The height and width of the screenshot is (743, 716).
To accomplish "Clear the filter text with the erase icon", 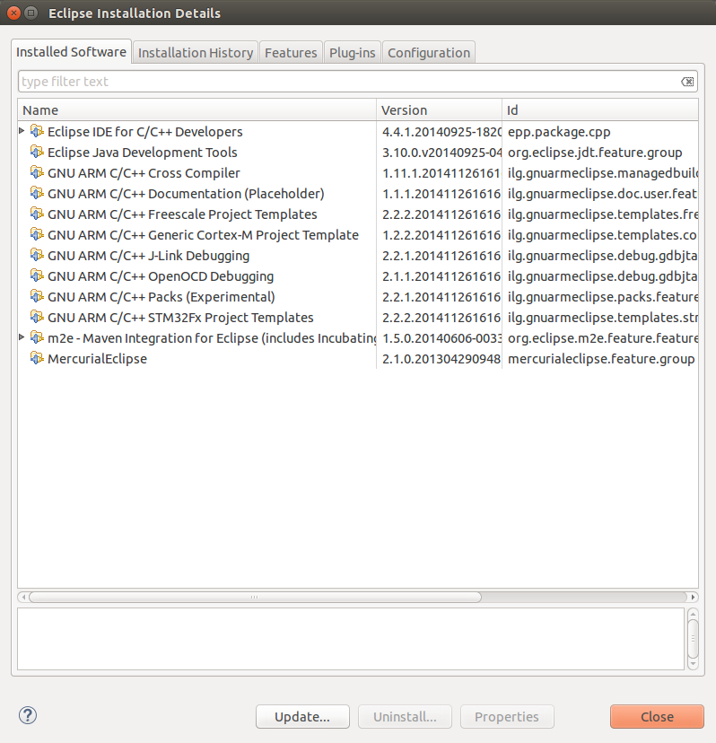I will [x=687, y=82].
